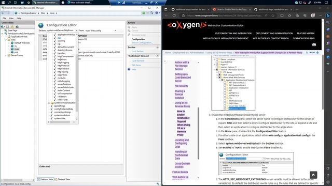Viewport: 332px width, 186px height.
Task: Expand the Default Web Site node
Action: (9, 43)
